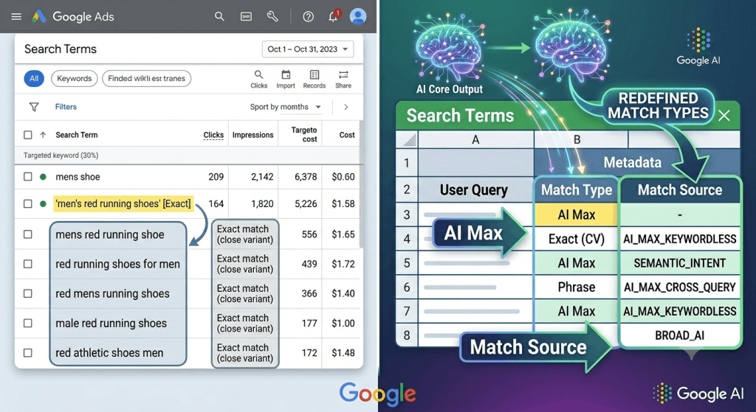Check the box for 'men's red running shoes' [Exact]

click(x=28, y=203)
